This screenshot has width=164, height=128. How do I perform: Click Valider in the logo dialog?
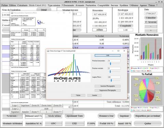pos(78,95)
